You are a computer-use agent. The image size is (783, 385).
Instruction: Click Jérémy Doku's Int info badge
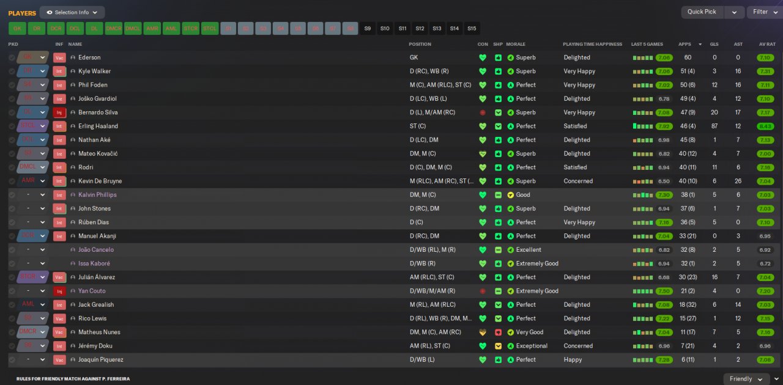[x=59, y=346]
